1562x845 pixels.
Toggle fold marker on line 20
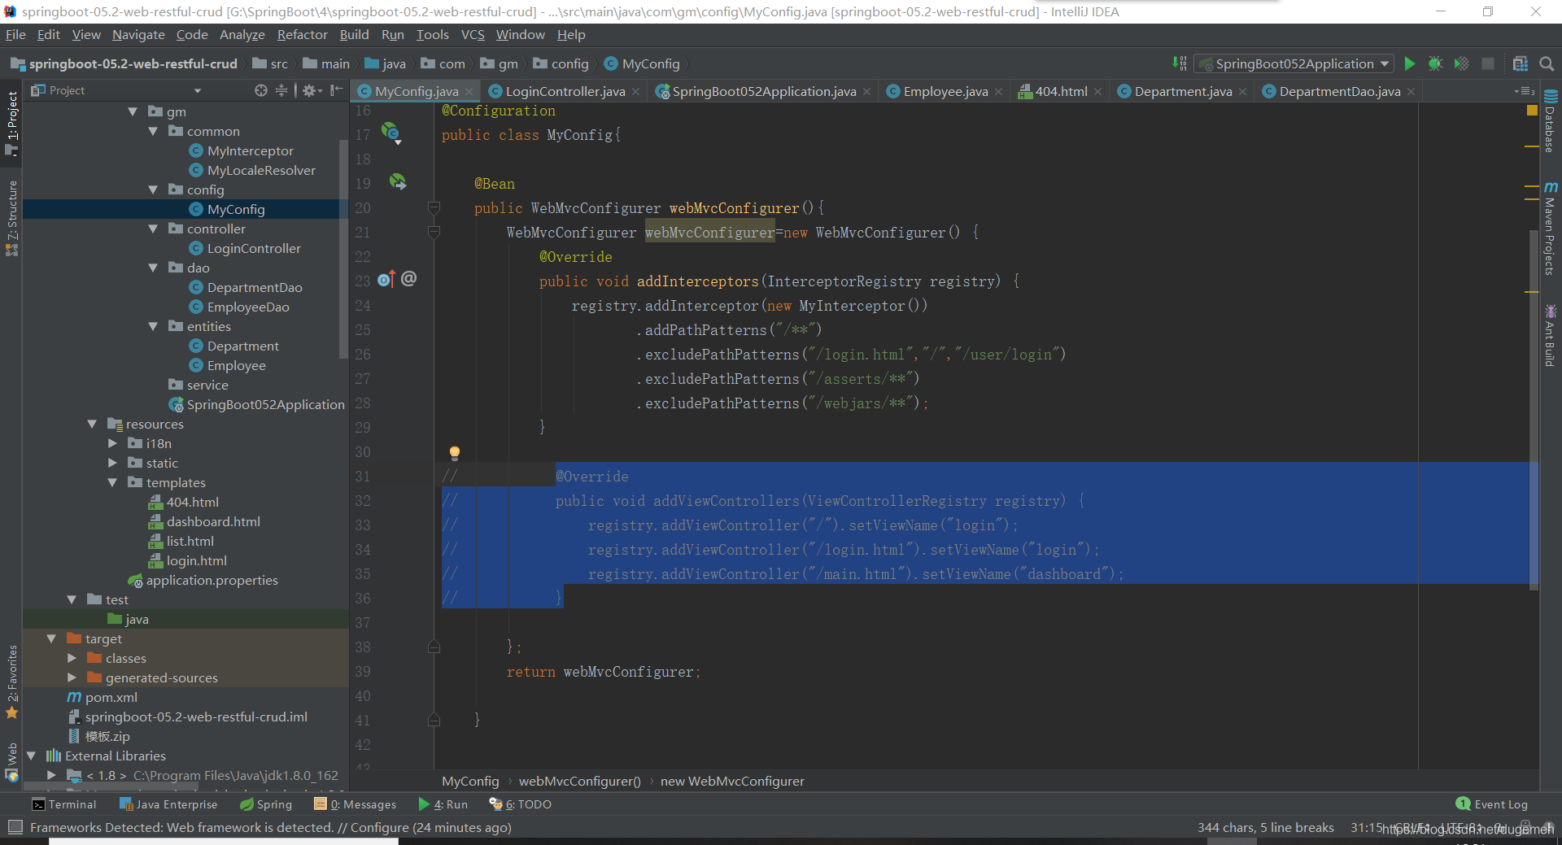(434, 208)
